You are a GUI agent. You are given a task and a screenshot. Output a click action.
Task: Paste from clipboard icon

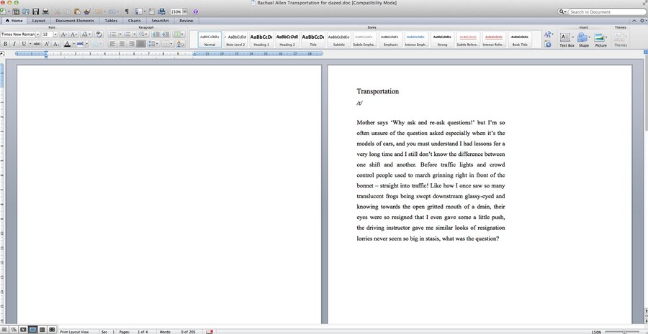click(77, 11)
